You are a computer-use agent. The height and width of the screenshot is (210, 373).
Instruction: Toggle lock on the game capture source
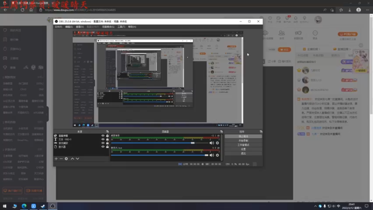(107, 143)
